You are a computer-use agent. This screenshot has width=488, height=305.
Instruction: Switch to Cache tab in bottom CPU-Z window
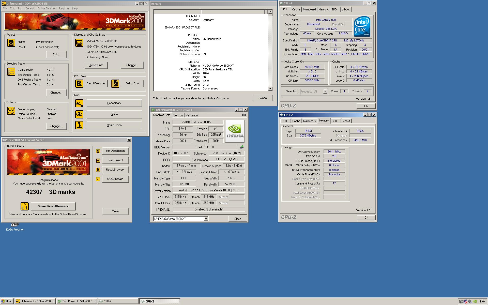(296, 121)
